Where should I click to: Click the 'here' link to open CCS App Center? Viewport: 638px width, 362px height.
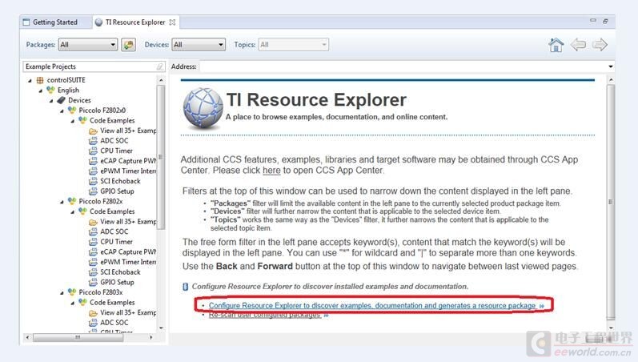point(271,171)
